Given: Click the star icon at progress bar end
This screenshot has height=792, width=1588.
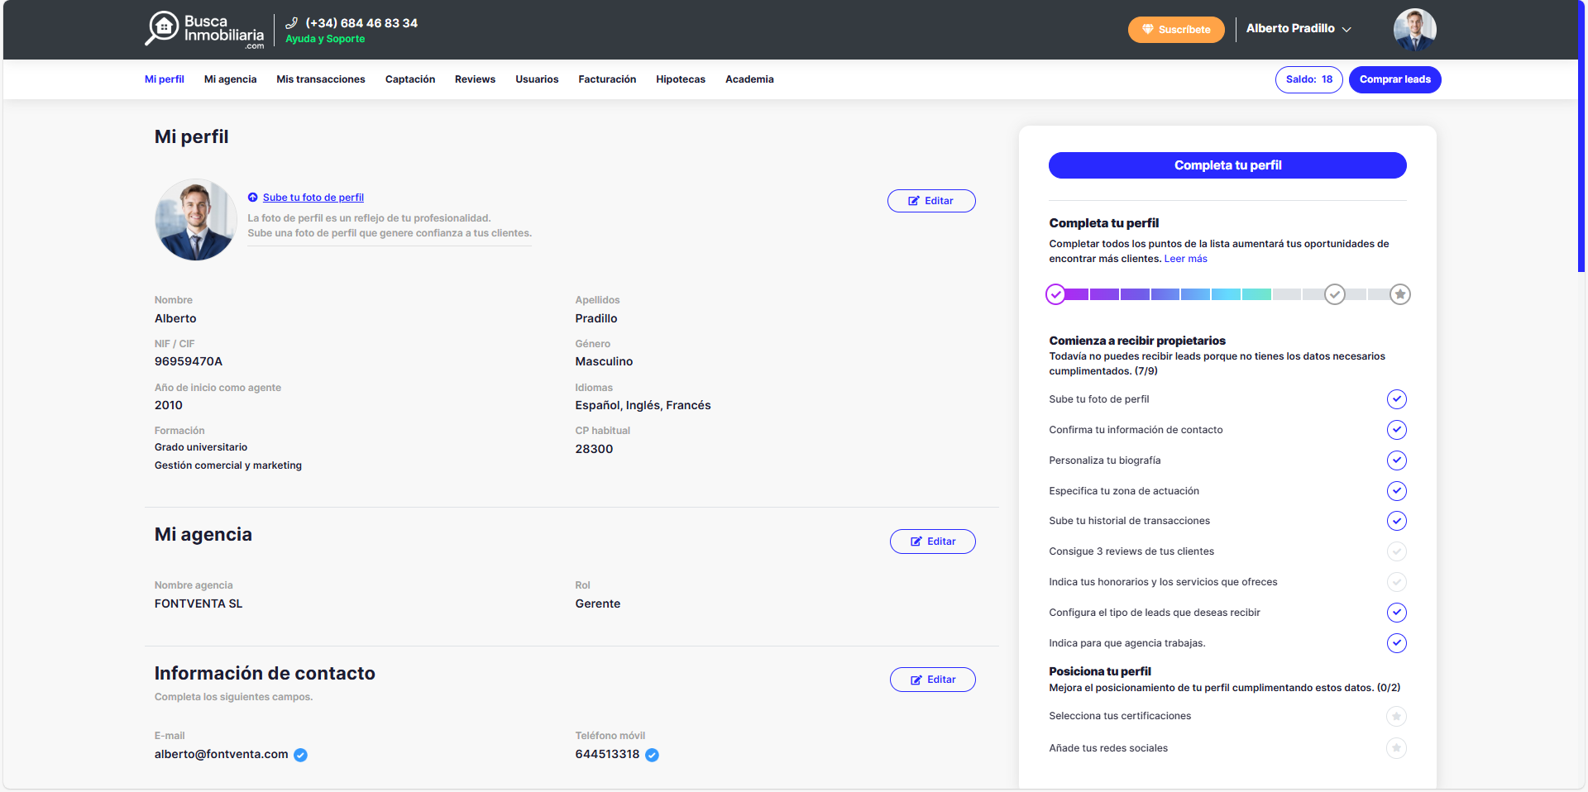Looking at the screenshot, I should pos(1399,294).
